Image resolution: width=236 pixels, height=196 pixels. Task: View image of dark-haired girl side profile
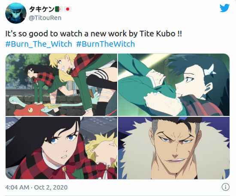174,85
